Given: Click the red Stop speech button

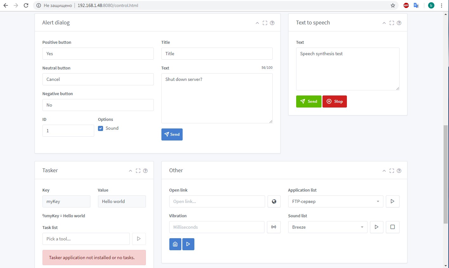Looking at the screenshot, I should pyautogui.click(x=335, y=101).
